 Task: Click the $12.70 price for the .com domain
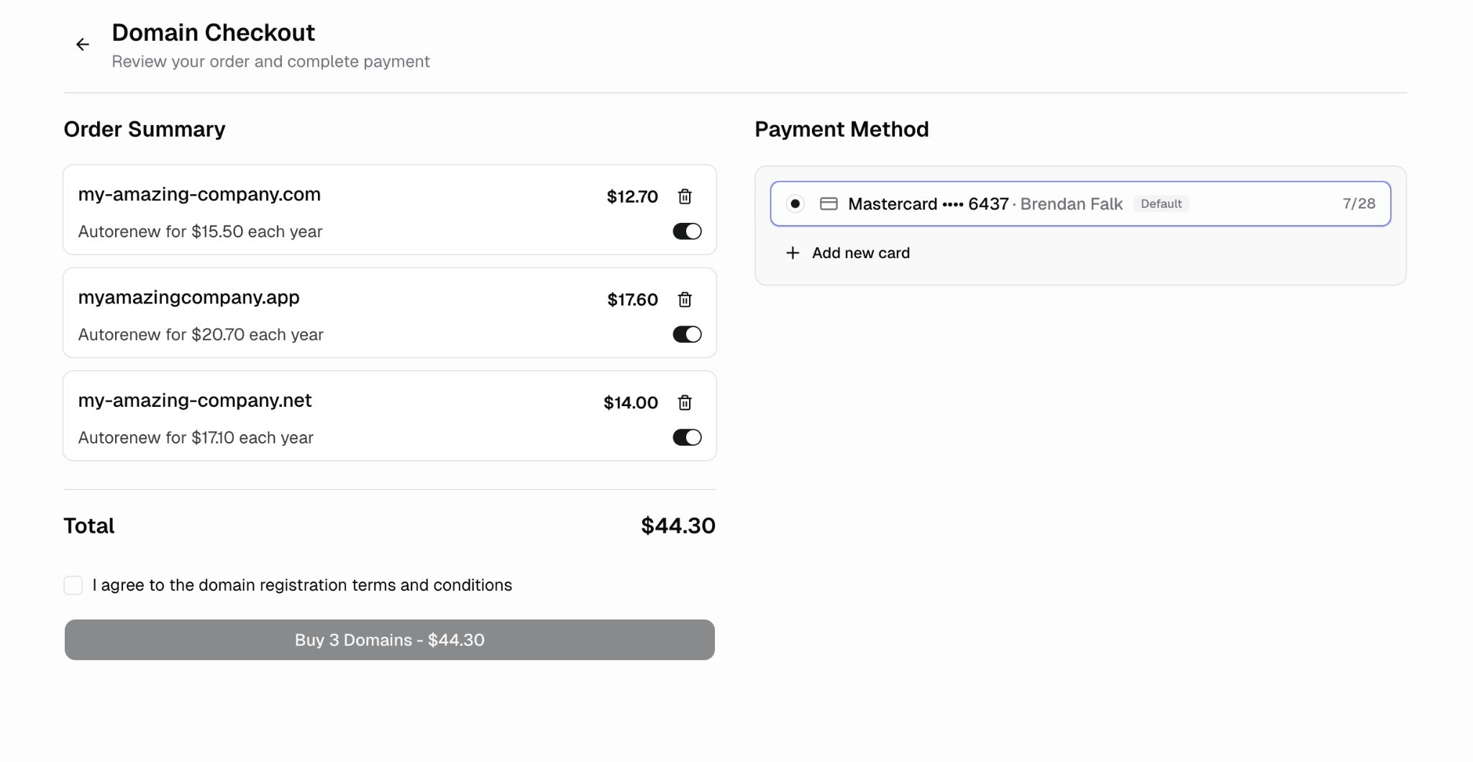coord(631,196)
